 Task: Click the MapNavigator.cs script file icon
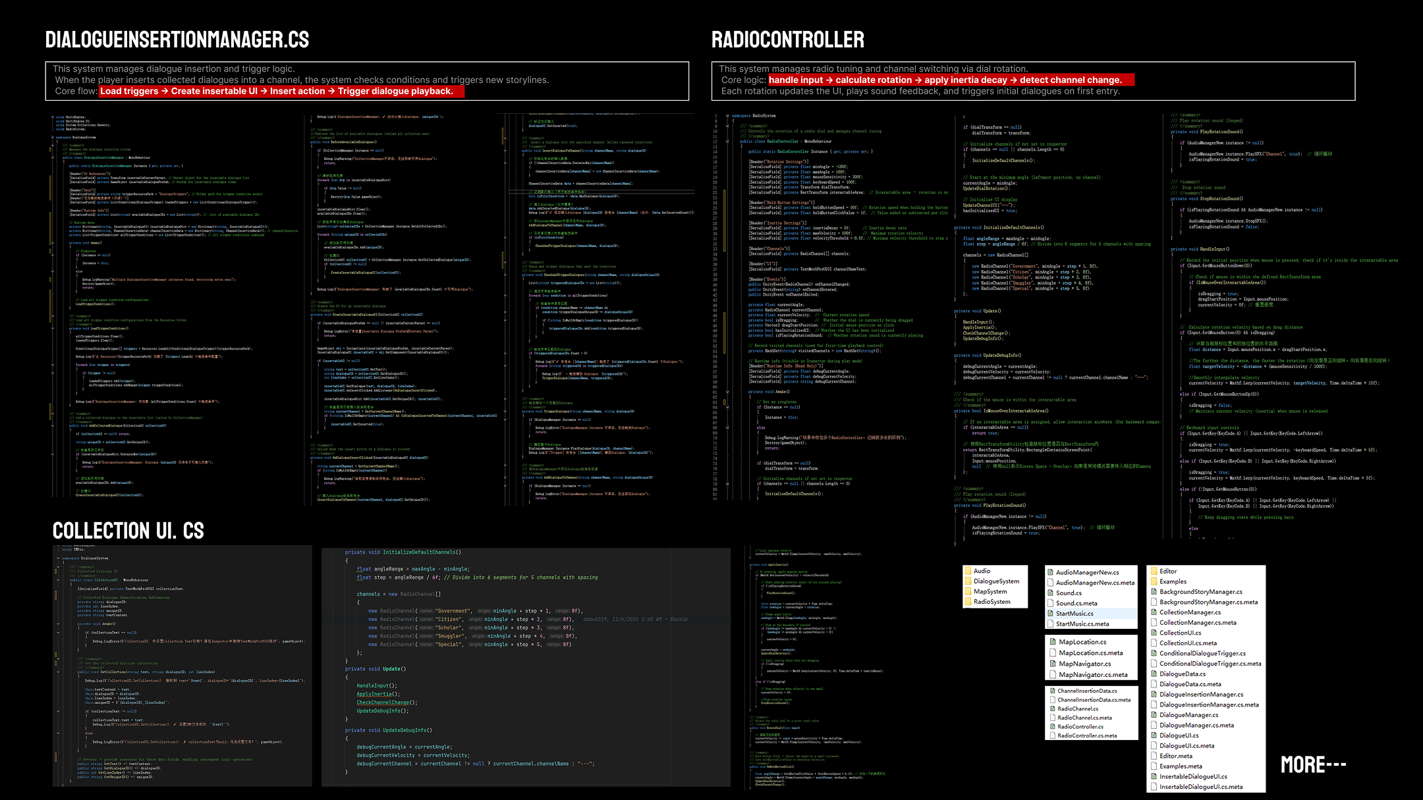pyautogui.click(x=1053, y=664)
